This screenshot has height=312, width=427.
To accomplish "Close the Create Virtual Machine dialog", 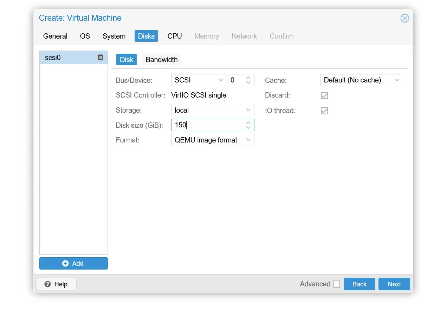I will pyautogui.click(x=405, y=18).
